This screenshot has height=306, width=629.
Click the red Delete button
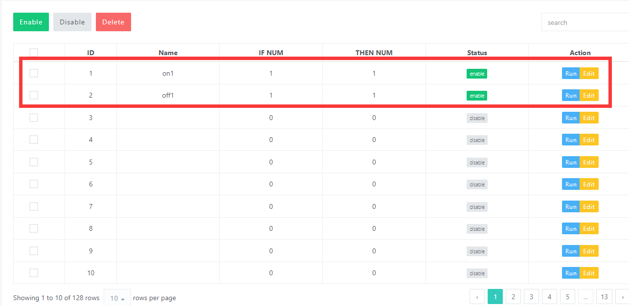(113, 22)
